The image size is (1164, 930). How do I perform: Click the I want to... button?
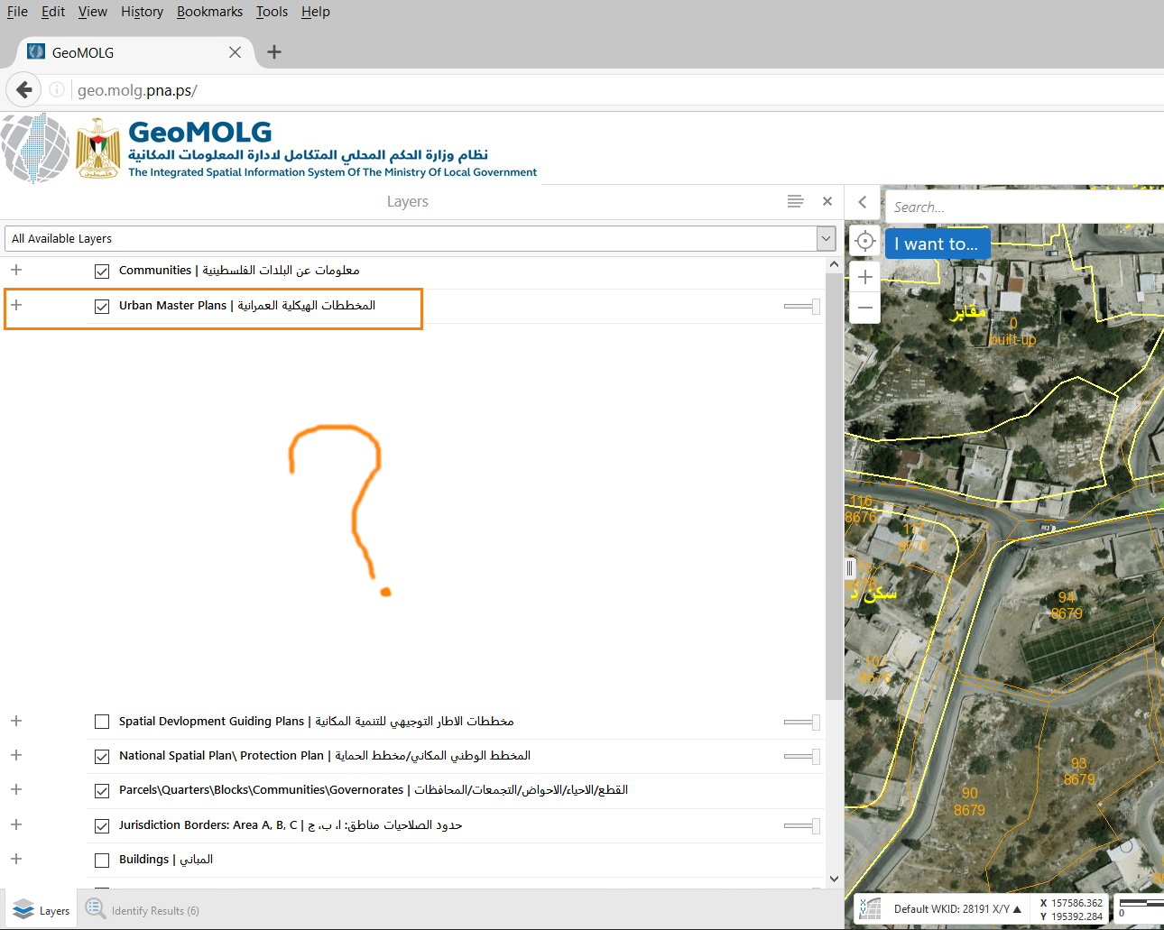pyautogui.click(x=938, y=244)
